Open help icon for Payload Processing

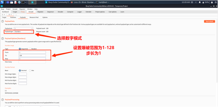pos(2,100)
